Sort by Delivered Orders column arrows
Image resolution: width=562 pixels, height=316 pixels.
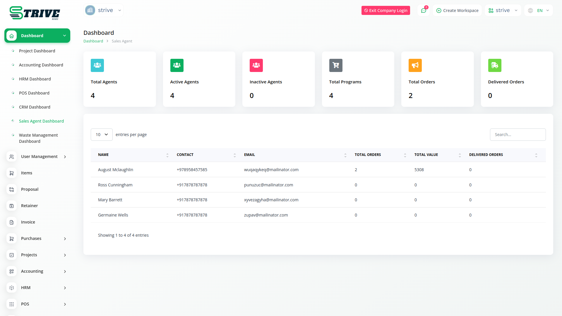click(x=536, y=155)
